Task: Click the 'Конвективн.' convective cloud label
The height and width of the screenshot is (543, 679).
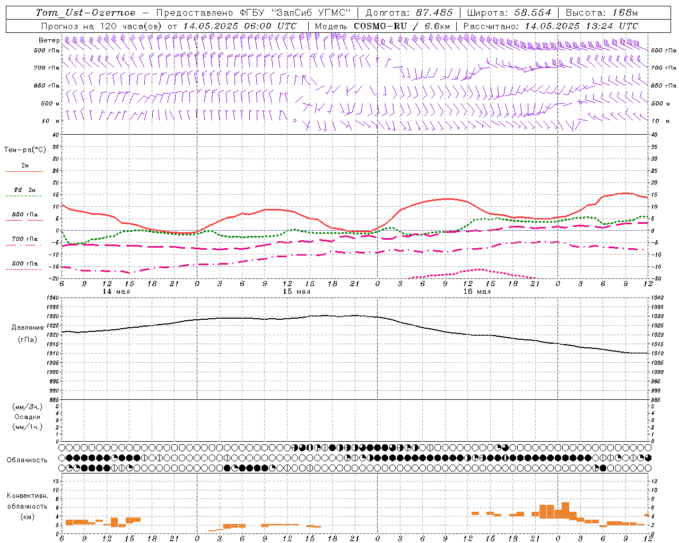Action: [x=28, y=496]
